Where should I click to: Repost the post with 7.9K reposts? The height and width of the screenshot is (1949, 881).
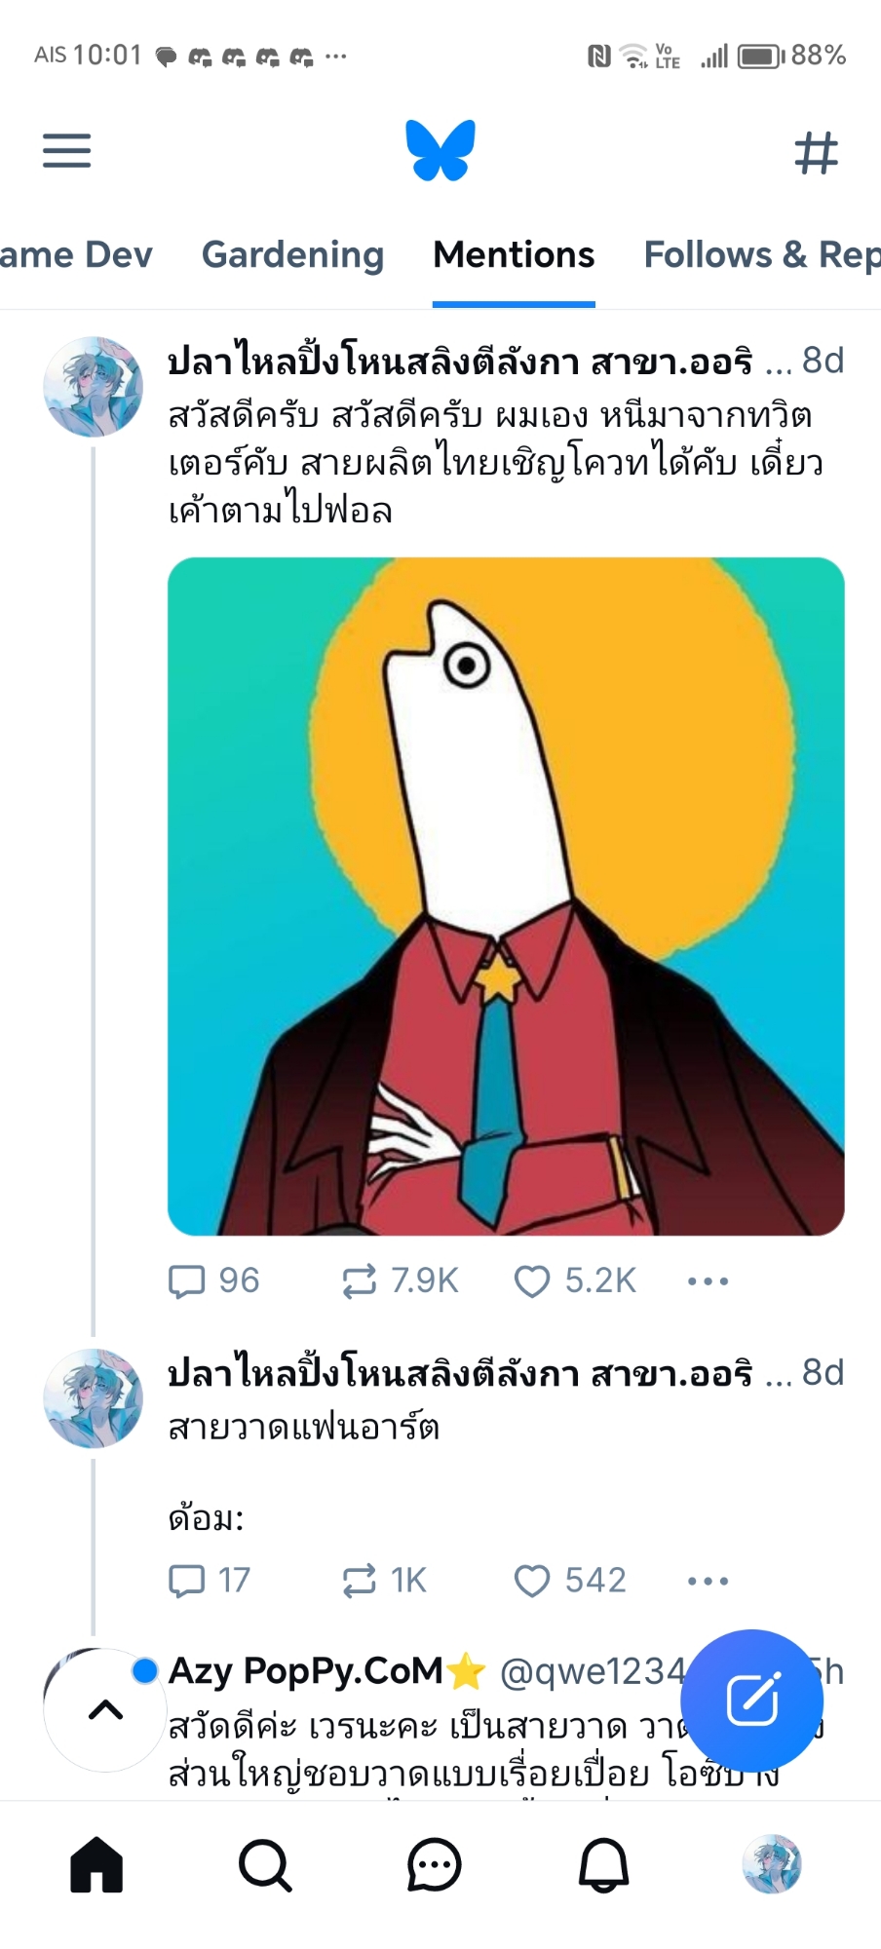pos(360,1280)
